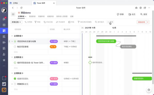Click the red 添加任务 button
The height and width of the screenshot is (95, 154).
tap(141, 22)
